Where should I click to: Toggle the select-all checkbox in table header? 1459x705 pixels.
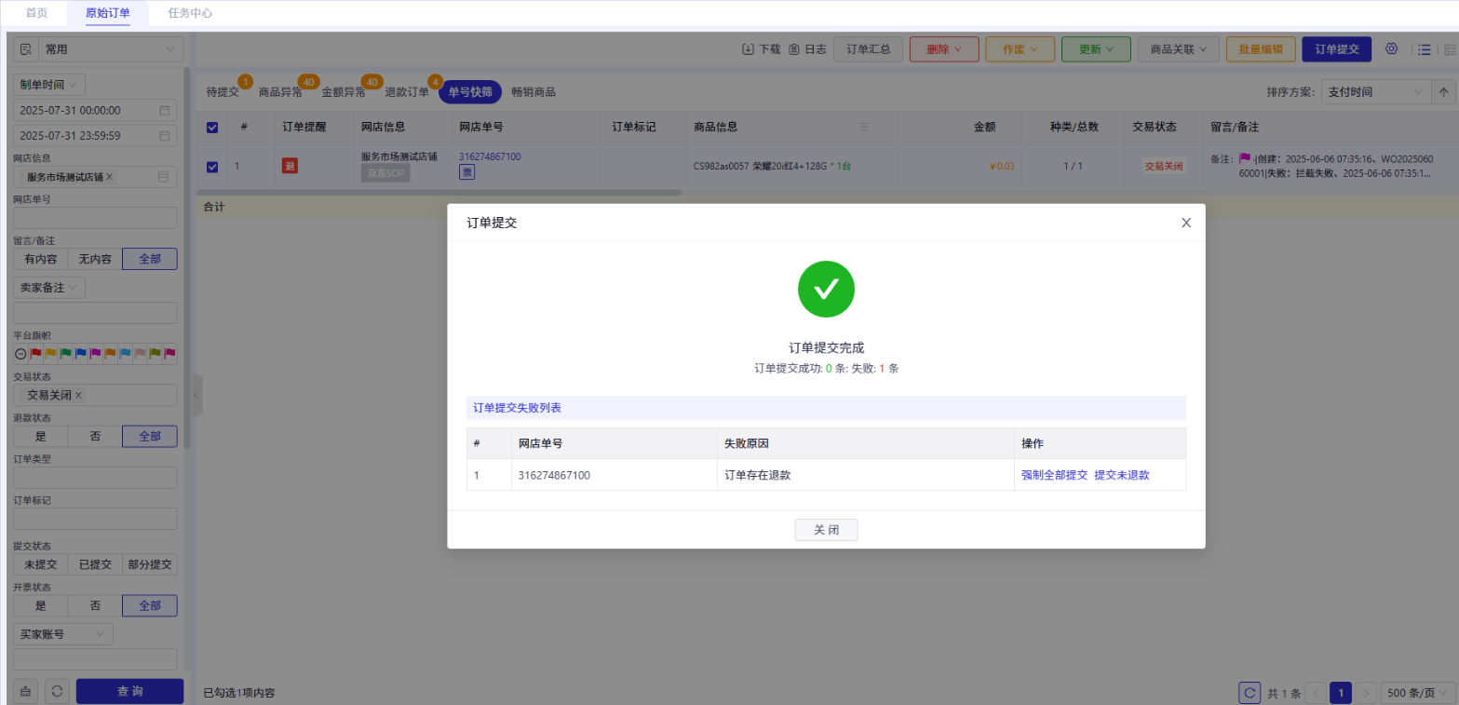click(x=211, y=127)
